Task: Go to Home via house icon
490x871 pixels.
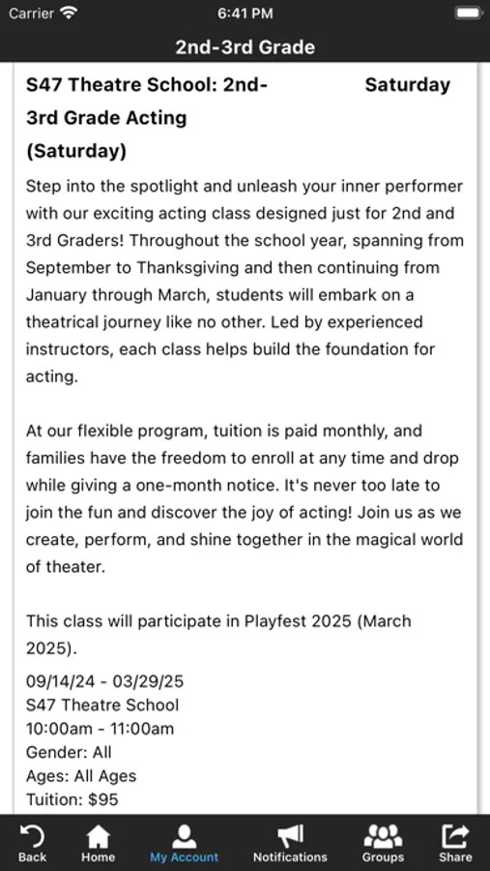Action: click(x=99, y=836)
